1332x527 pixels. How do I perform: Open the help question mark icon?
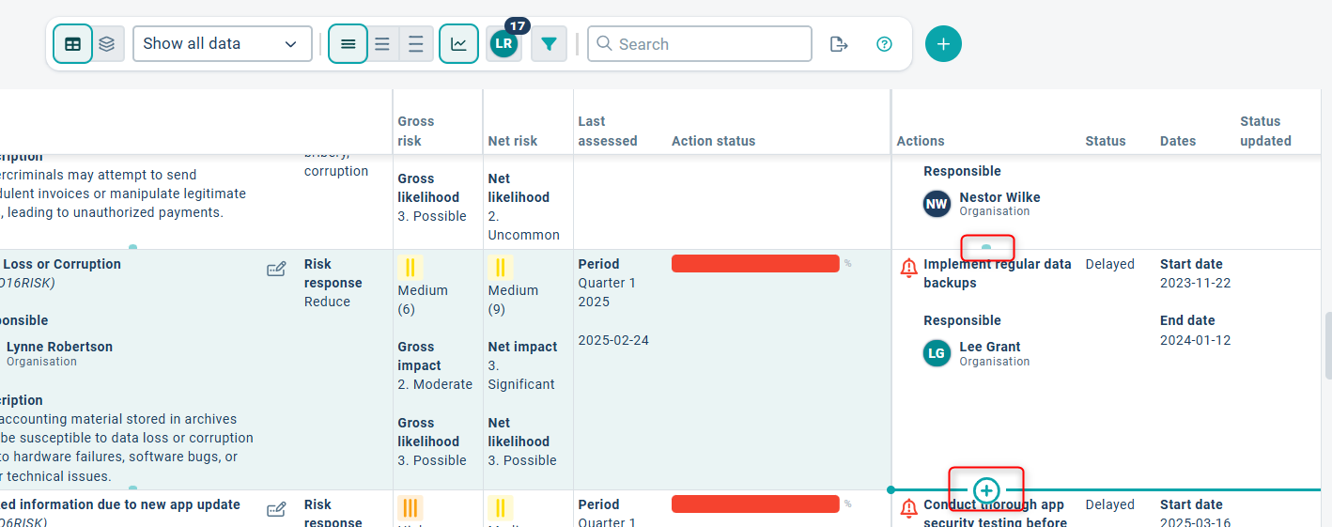coord(884,44)
